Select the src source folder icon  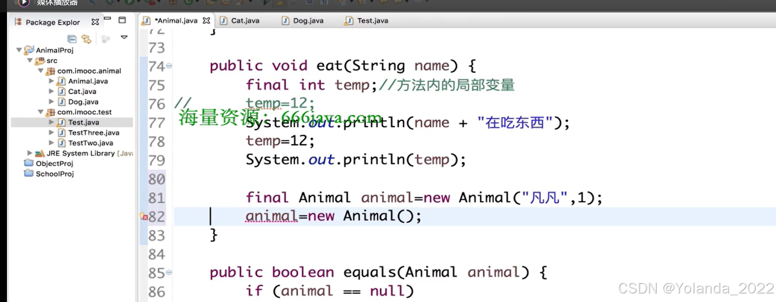40,60
